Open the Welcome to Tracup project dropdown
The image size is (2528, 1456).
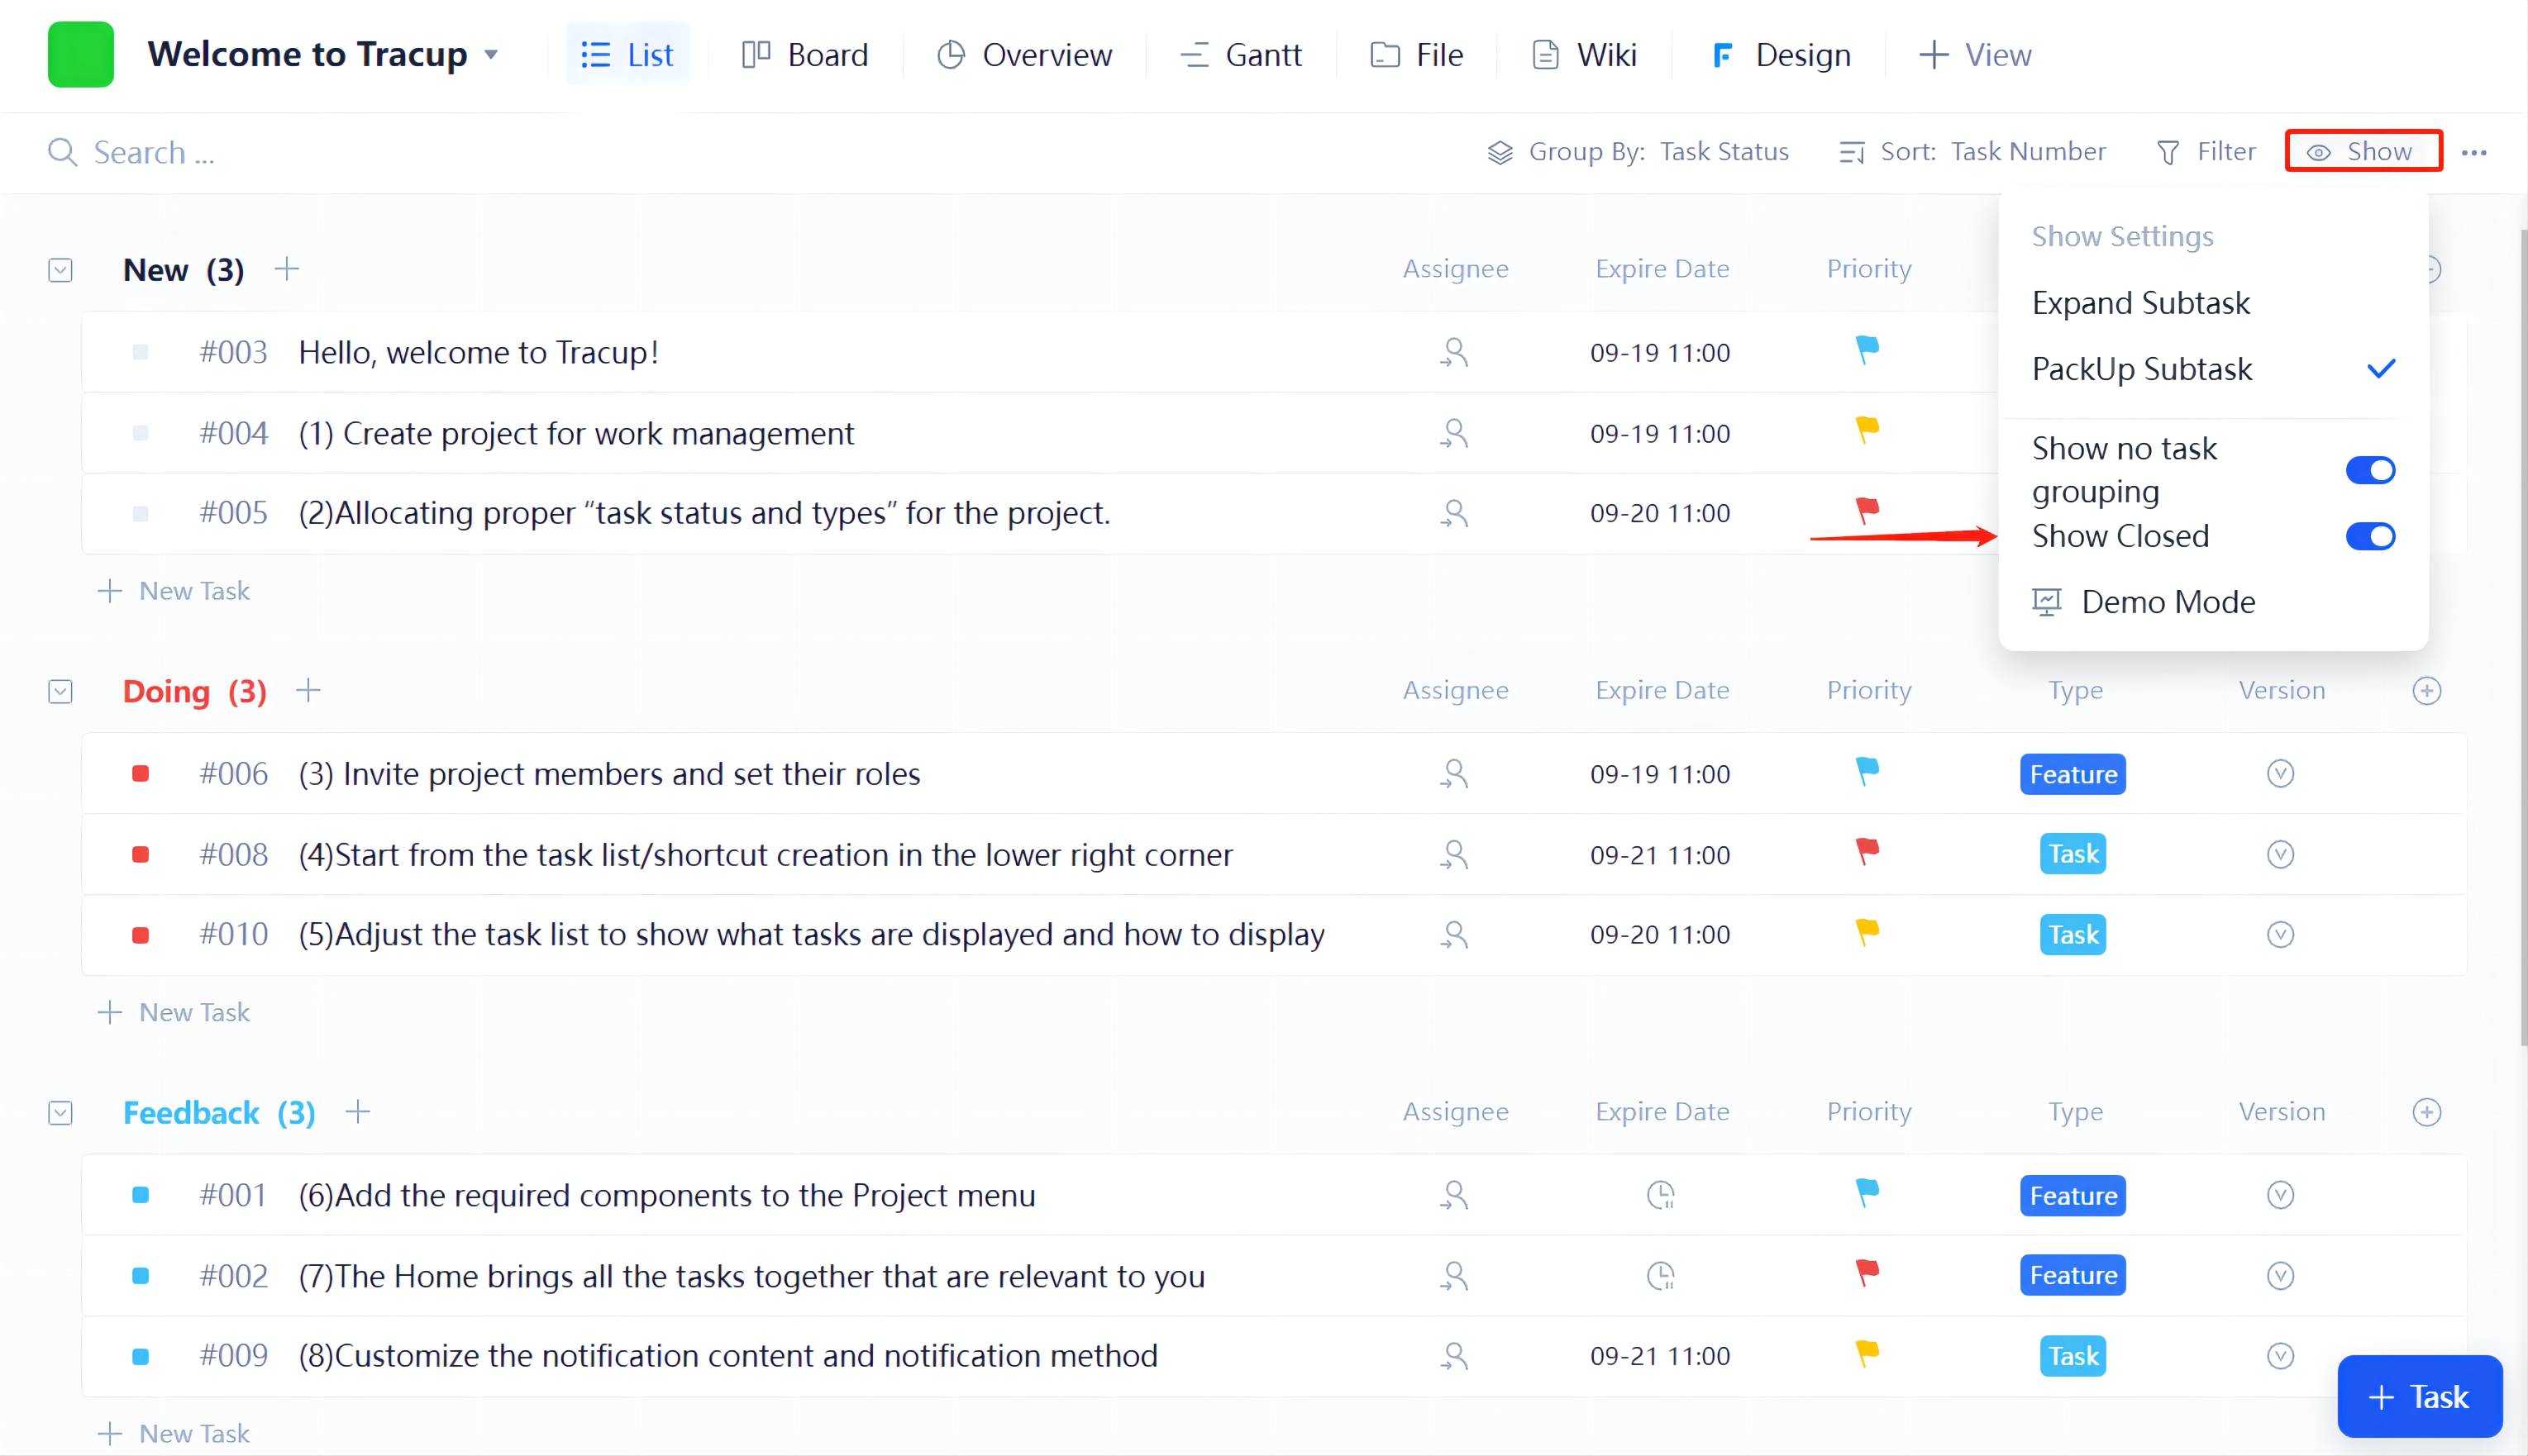tap(491, 55)
